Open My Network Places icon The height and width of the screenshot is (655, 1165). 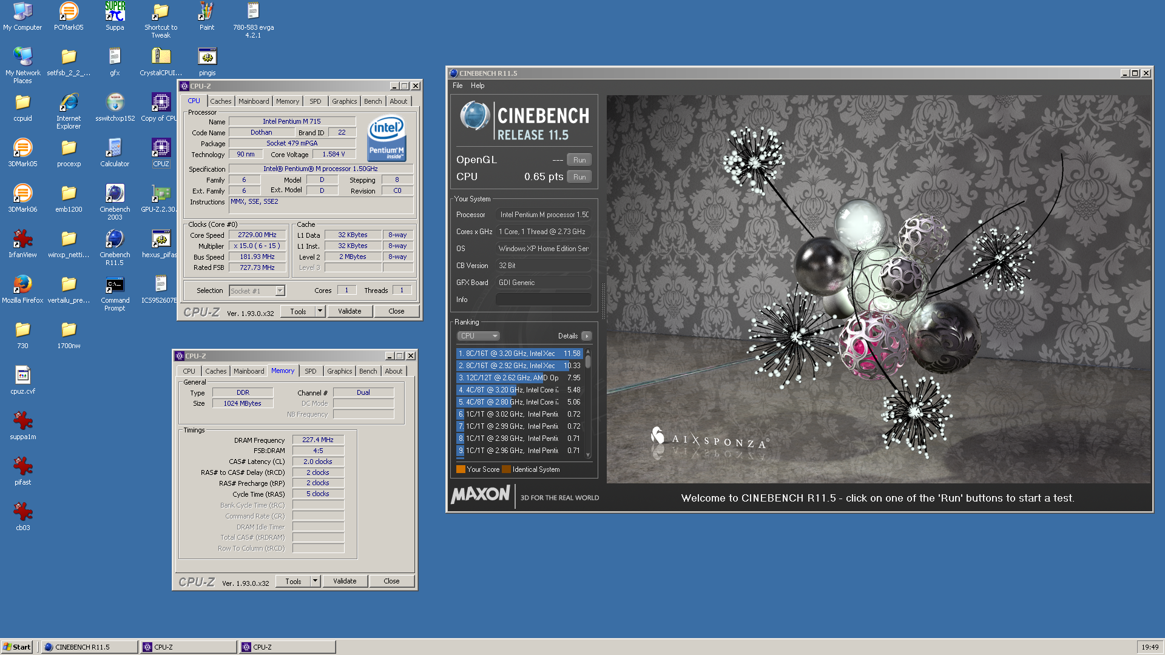(22, 65)
